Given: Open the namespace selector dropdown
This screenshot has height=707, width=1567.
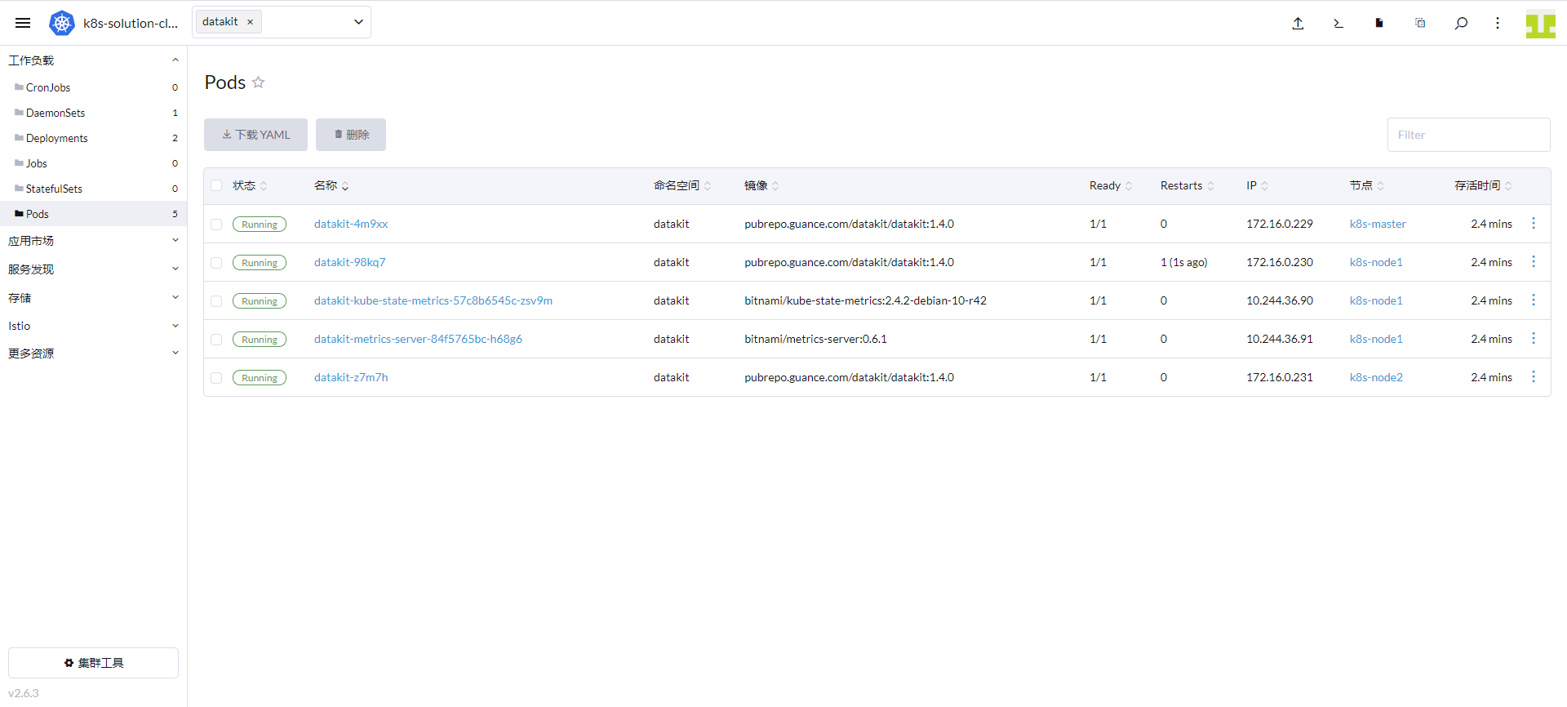Looking at the screenshot, I should pos(357,22).
